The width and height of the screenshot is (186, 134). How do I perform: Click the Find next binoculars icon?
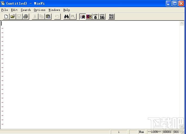coord(73,17)
